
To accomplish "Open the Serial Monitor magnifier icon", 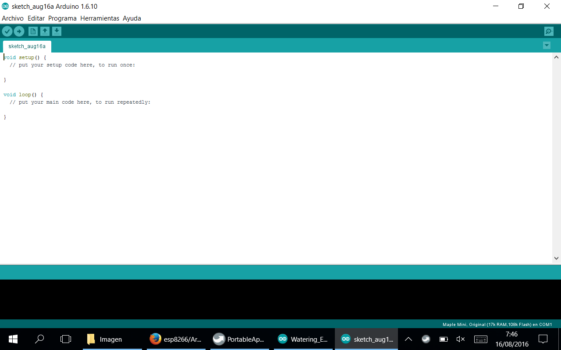I will [548, 31].
